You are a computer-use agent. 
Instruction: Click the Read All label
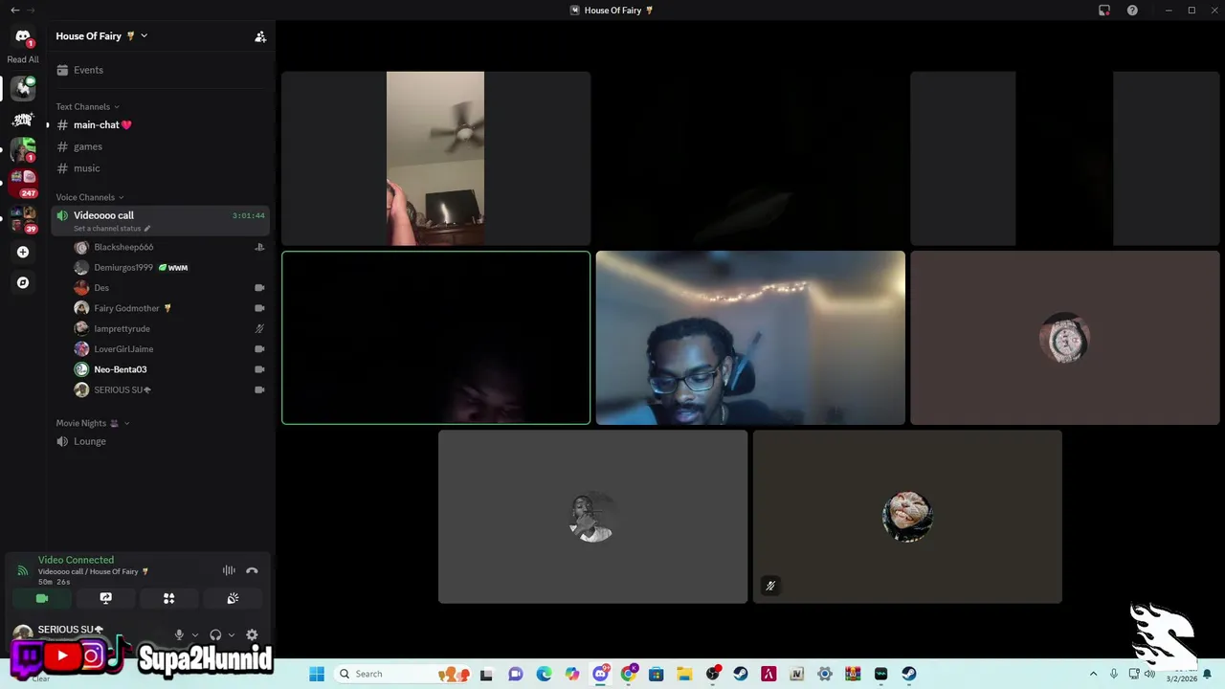23,59
